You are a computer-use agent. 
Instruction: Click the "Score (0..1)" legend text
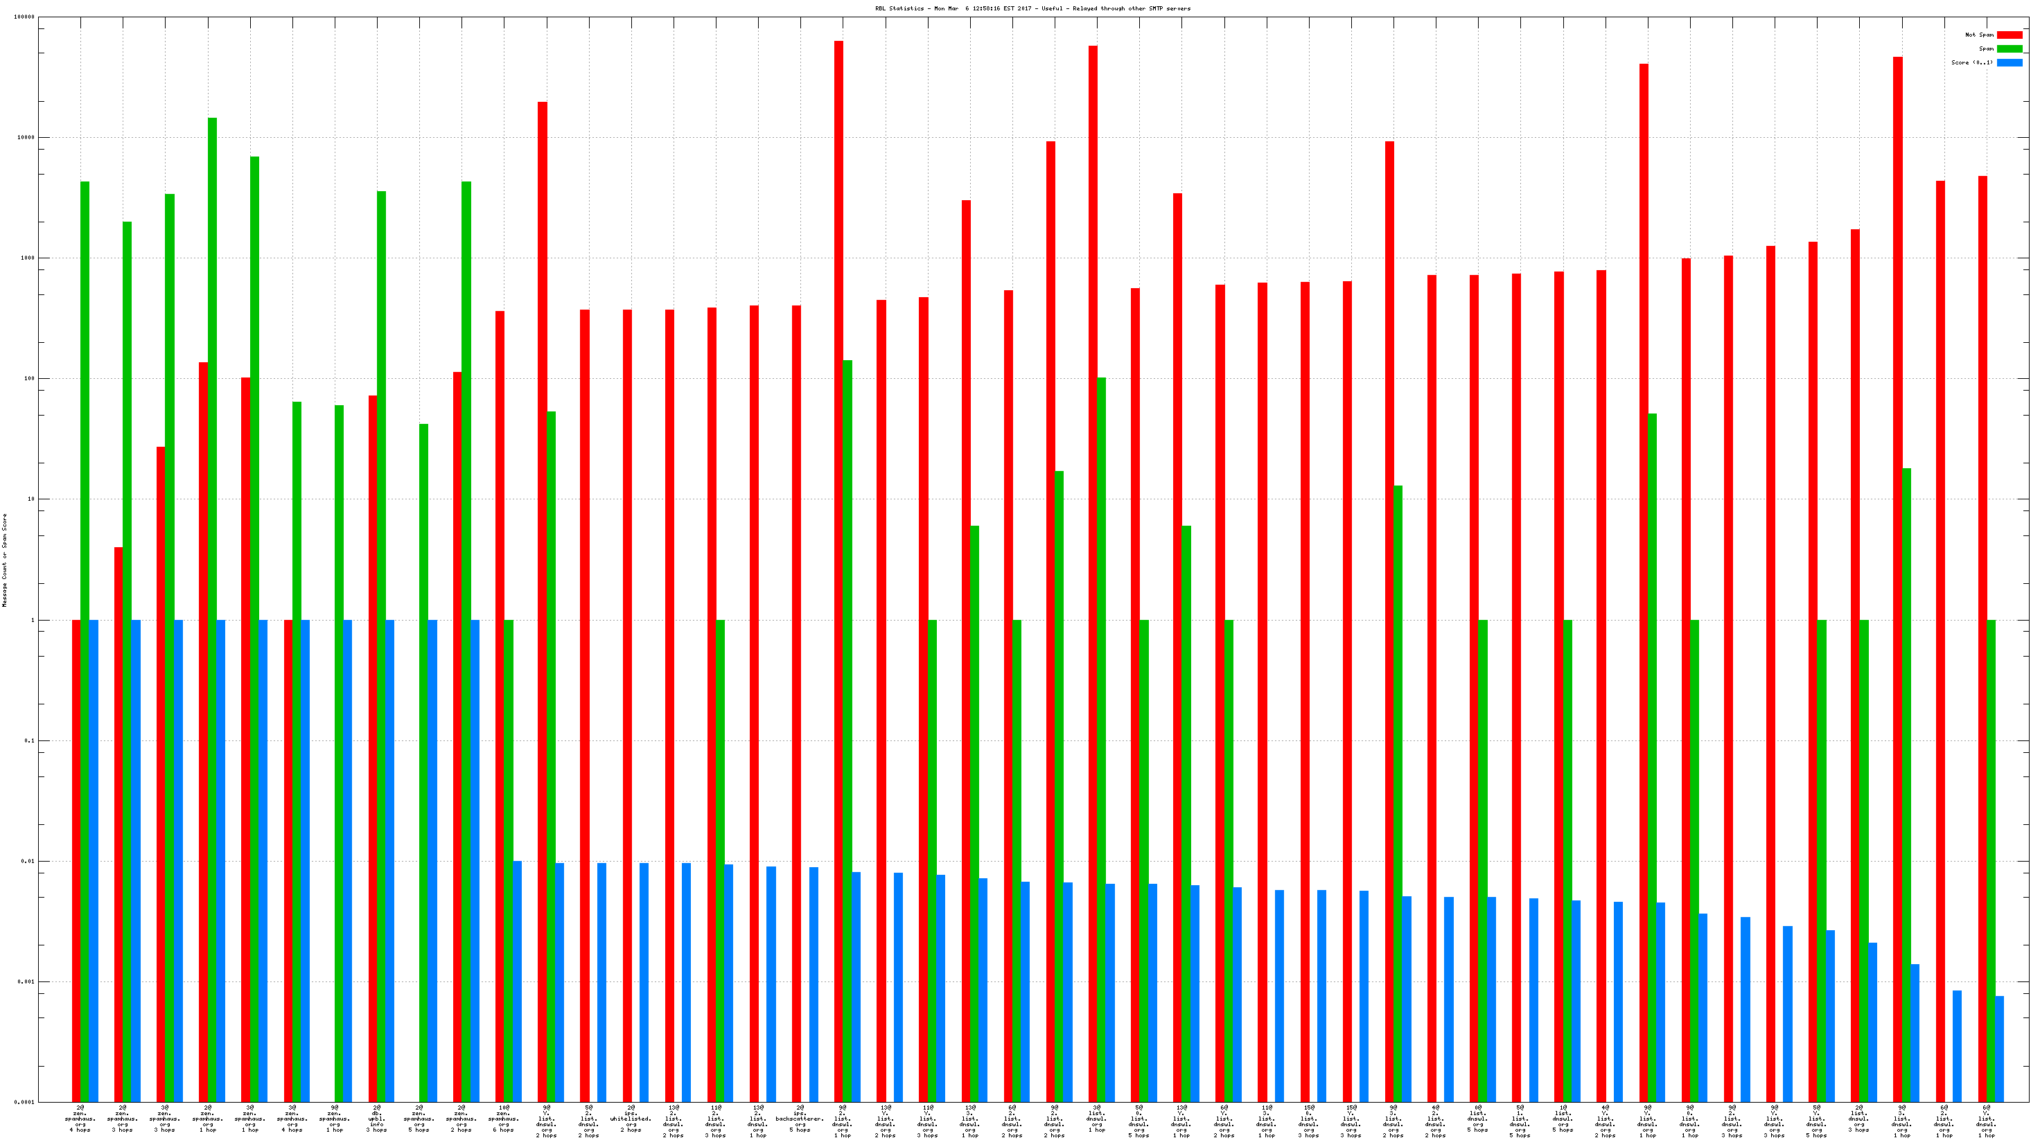tap(1972, 62)
